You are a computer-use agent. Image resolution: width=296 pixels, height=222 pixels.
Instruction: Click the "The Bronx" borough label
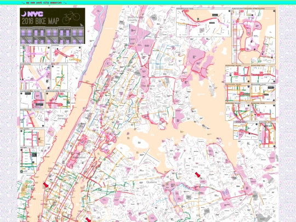coord(148,86)
